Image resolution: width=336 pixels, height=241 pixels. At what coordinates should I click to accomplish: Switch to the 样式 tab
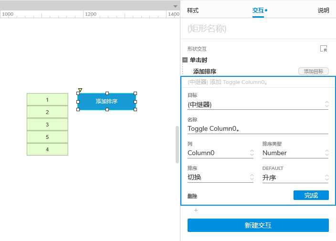click(193, 10)
